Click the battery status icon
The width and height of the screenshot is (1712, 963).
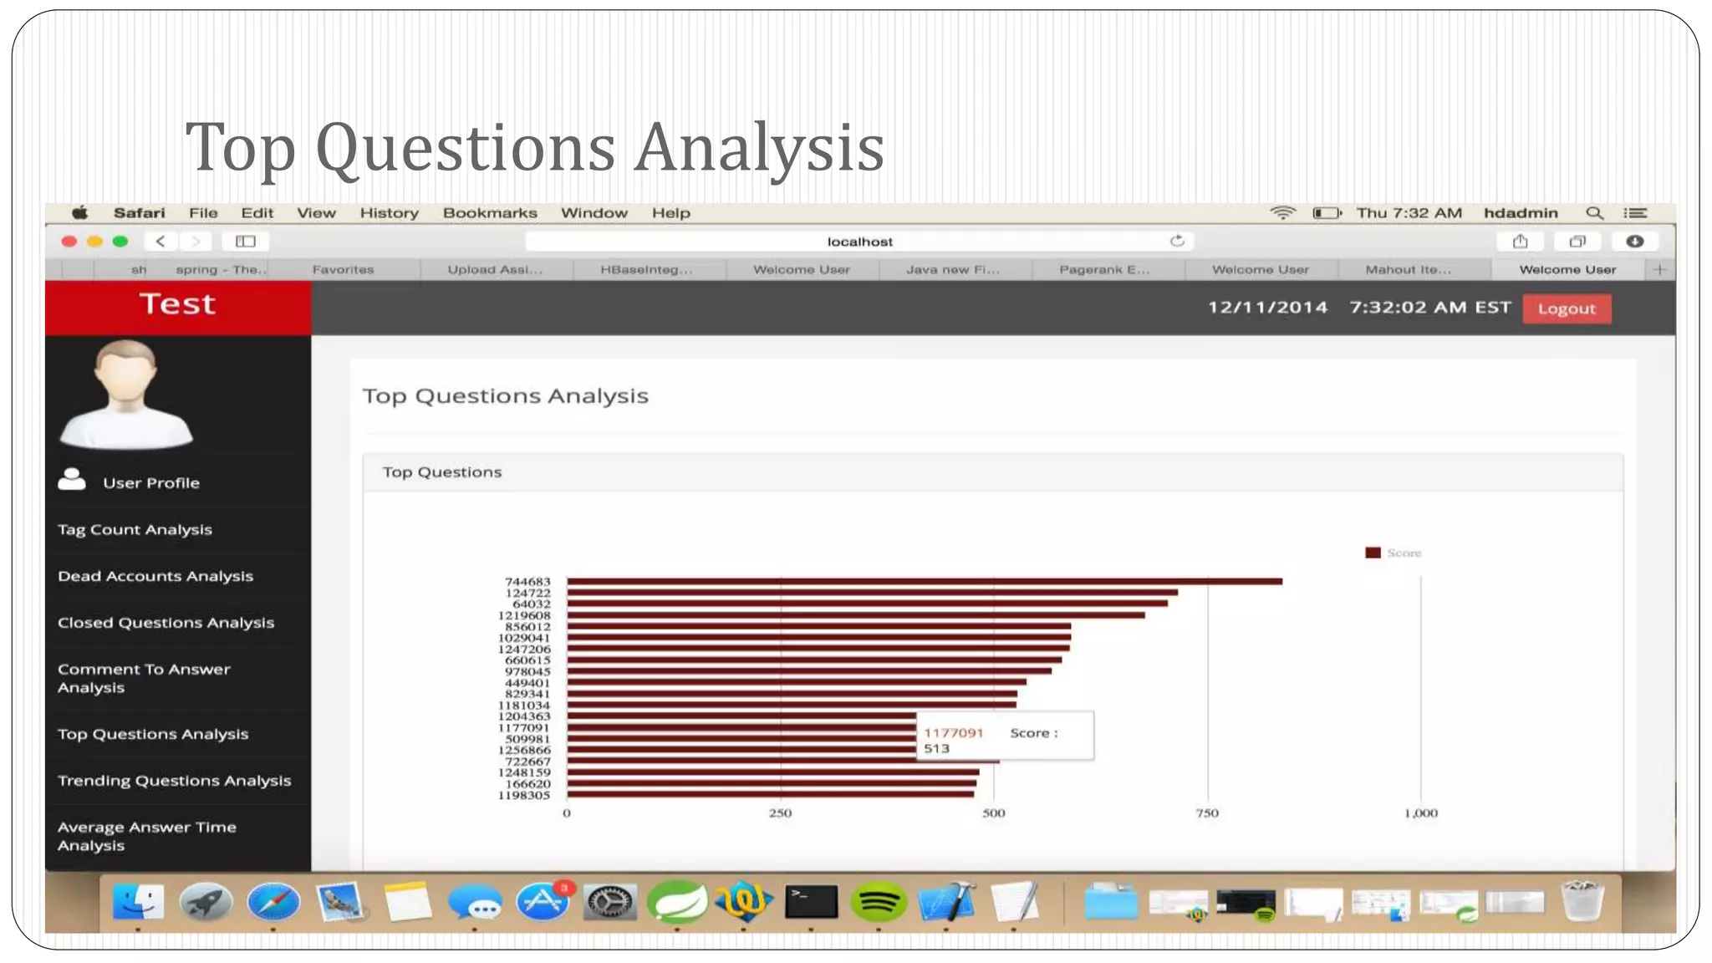(1327, 213)
